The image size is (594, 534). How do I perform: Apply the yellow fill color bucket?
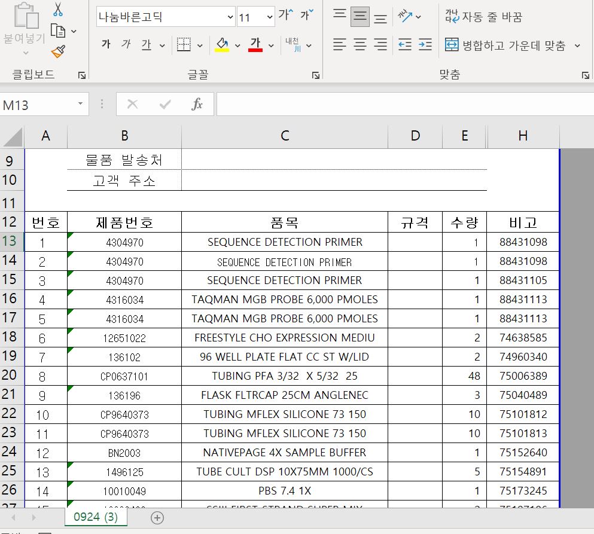pyautogui.click(x=222, y=45)
